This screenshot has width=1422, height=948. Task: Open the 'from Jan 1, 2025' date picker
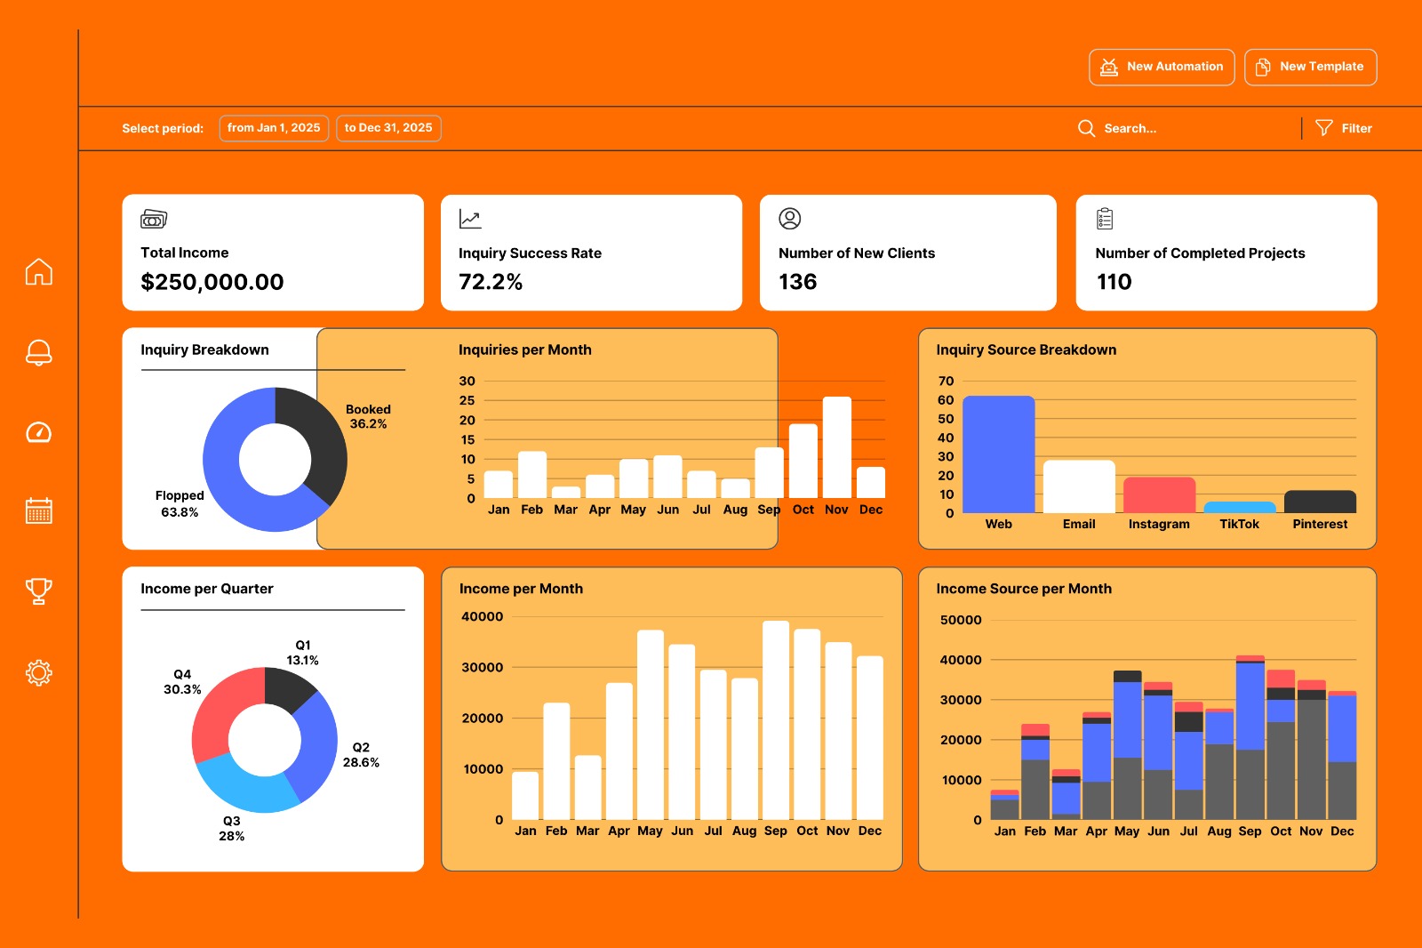[x=274, y=128]
